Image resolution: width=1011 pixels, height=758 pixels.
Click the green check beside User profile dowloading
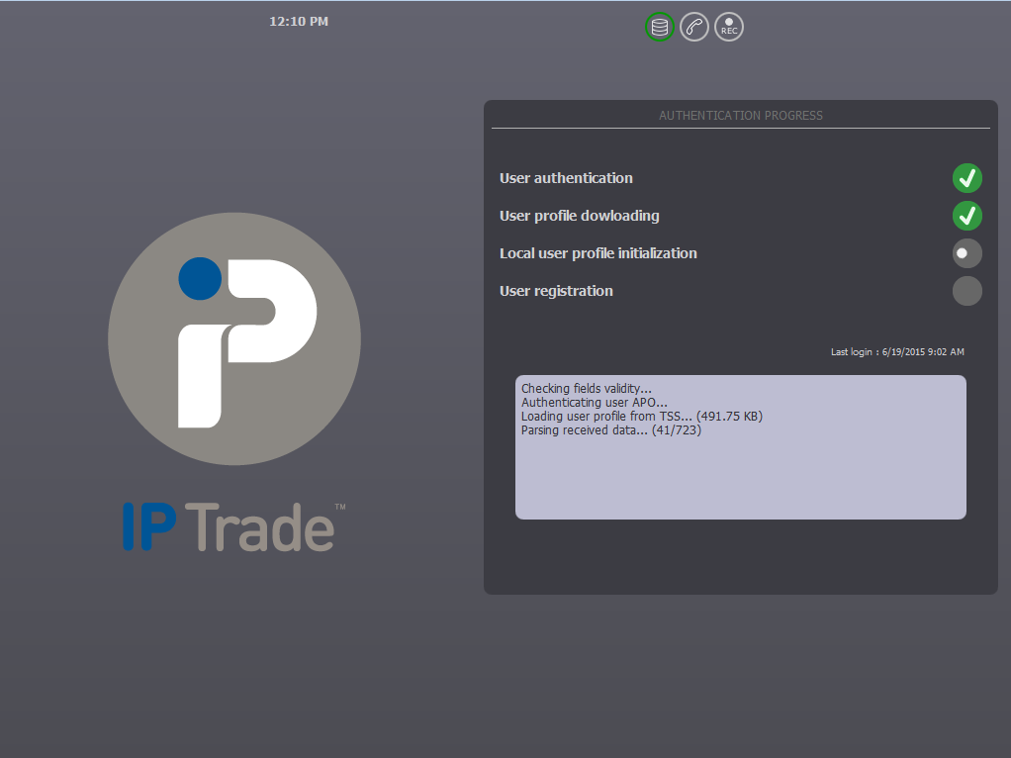[x=967, y=216]
